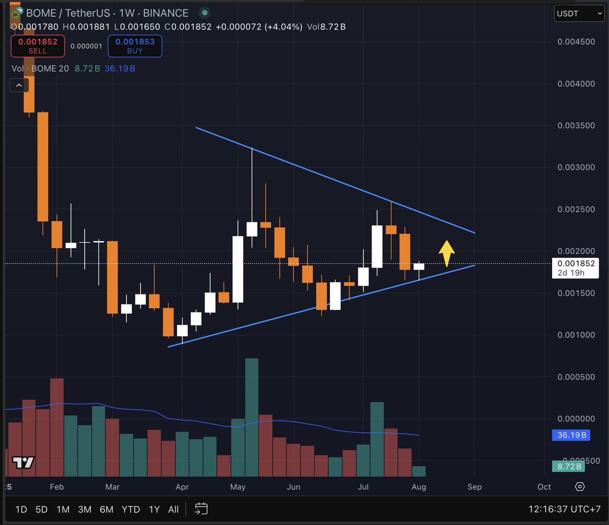The width and height of the screenshot is (609, 525).
Task: Select the yellow up arrow drawing
Action: pyautogui.click(x=446, y=251)
